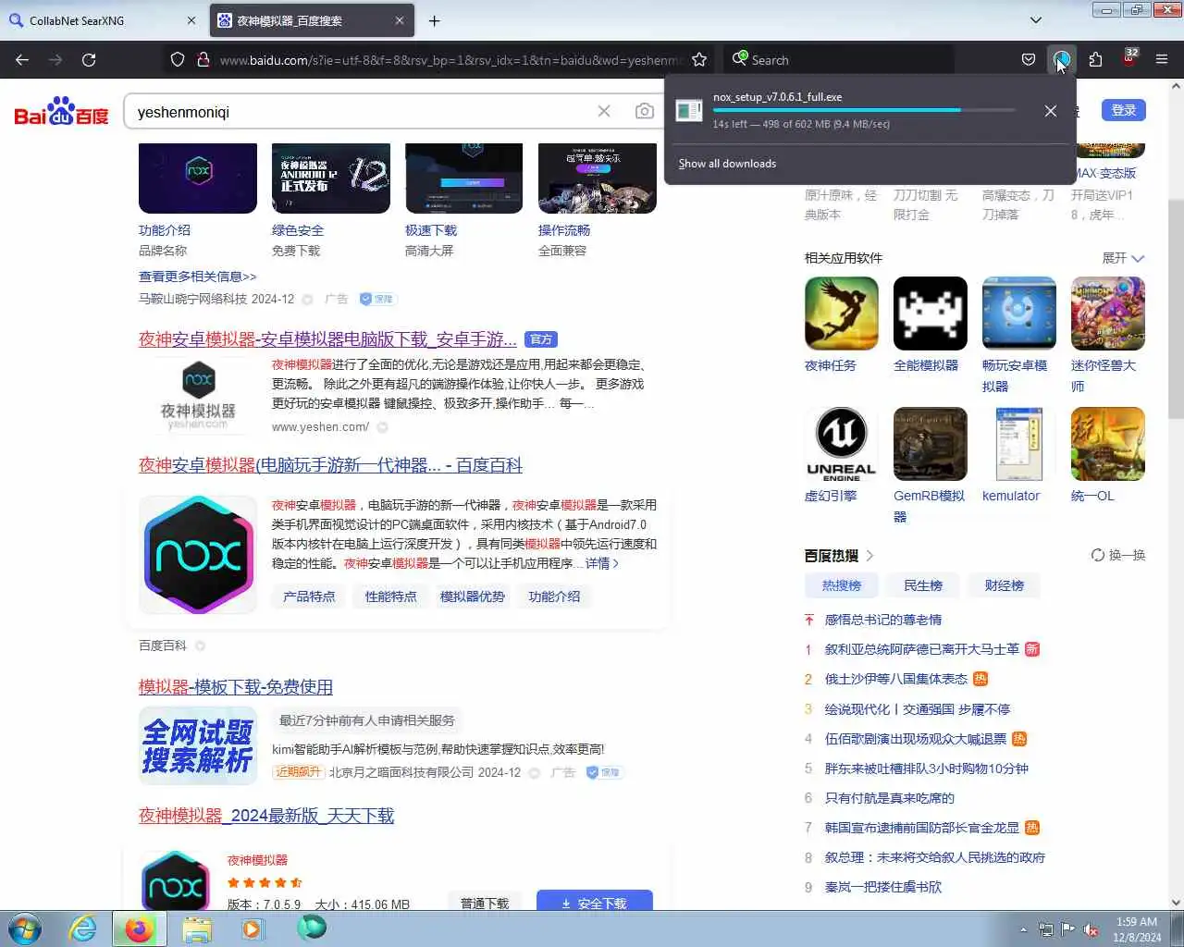Click the 性能特点 tag
The image size is (1184, 947).
tap(390, 596)
